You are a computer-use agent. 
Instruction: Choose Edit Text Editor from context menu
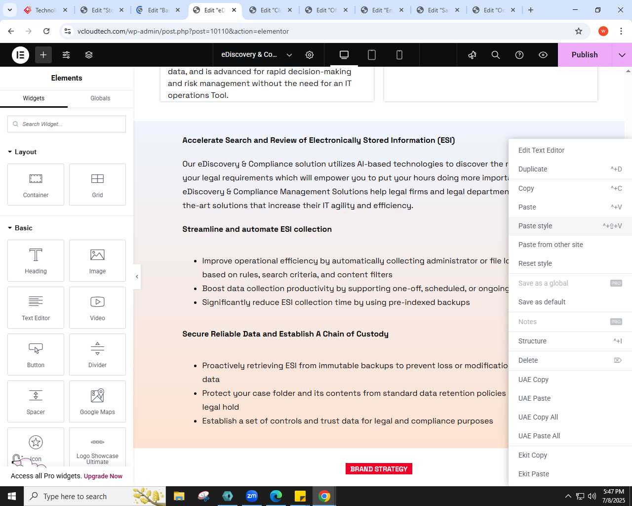[570, 150]
